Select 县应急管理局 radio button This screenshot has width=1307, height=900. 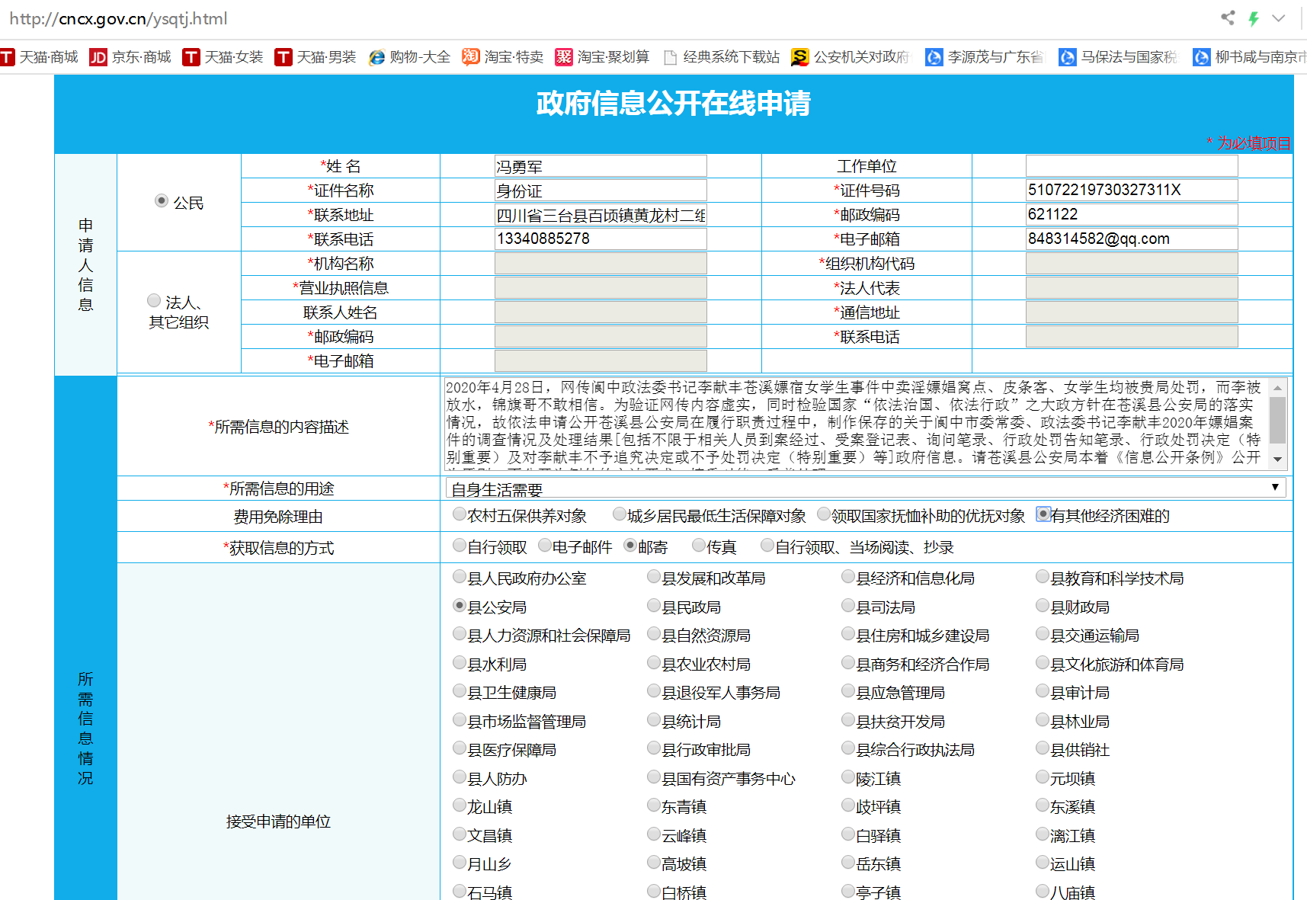(x=848, y=690)
